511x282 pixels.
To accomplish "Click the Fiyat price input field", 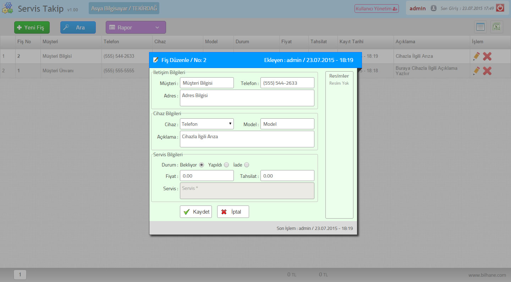I will click(x=207, y=176).
